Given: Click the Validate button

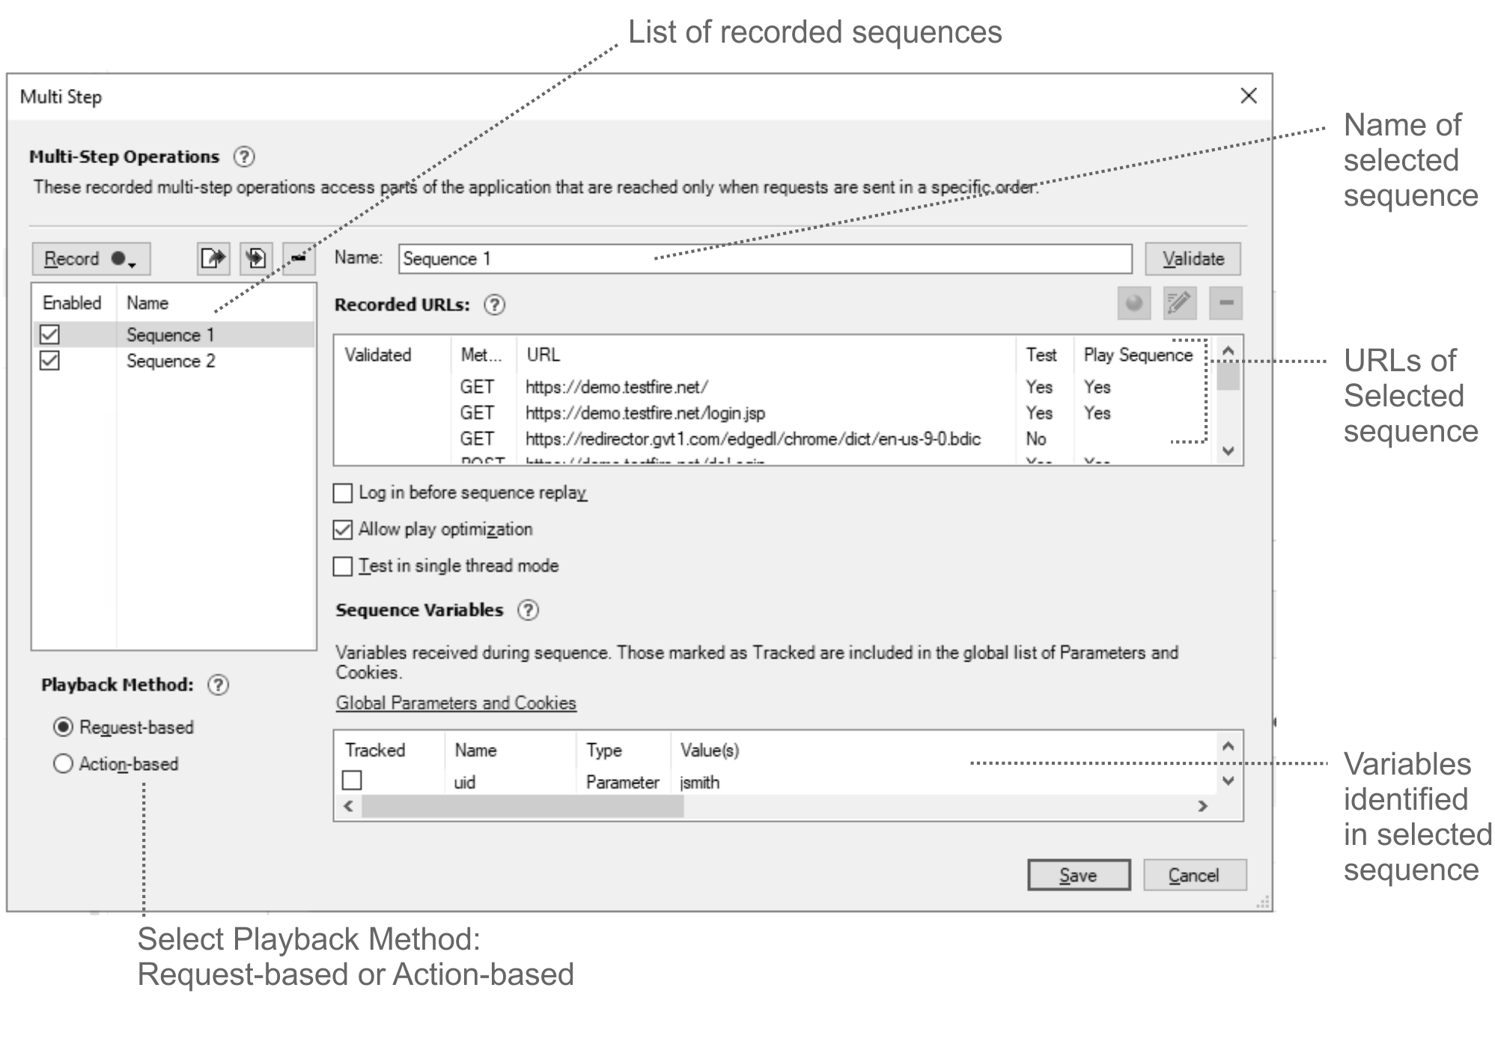Looking at the screenshot, I should 1192,259.
